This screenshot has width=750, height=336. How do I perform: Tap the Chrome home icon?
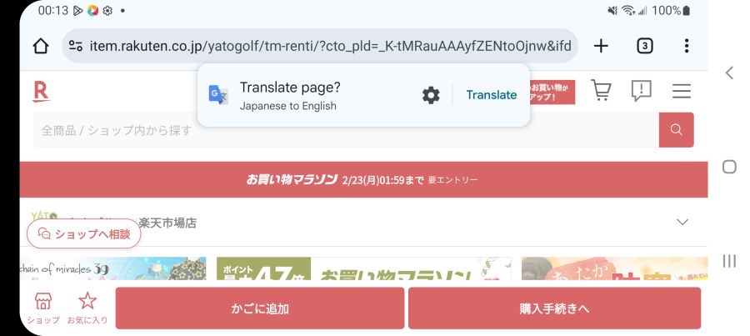tap(41, 46)
